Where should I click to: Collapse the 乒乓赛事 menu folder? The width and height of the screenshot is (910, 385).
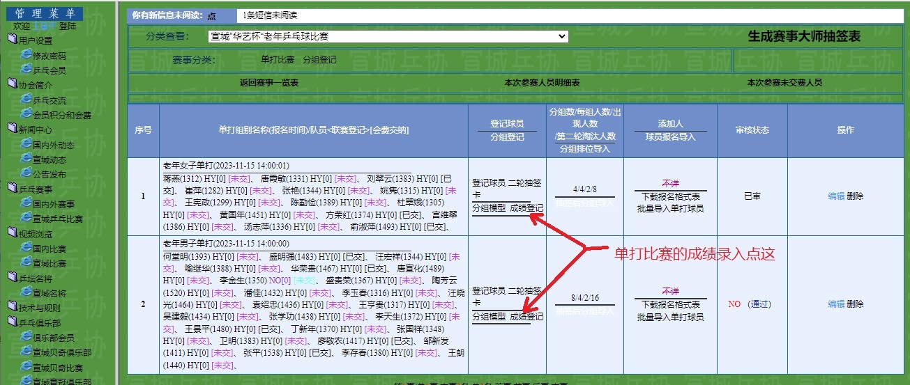tap(12, 189)
